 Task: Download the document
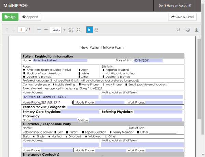197,30
